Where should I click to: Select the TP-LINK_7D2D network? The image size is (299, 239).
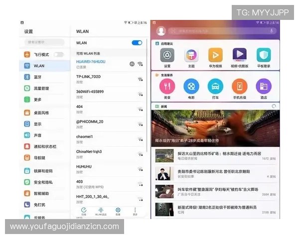[x=109, y=79]
